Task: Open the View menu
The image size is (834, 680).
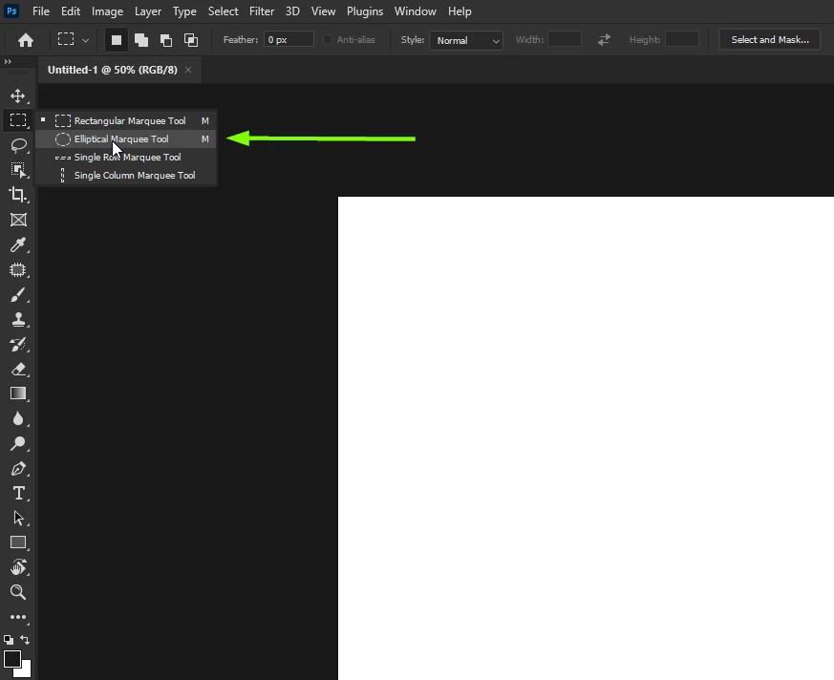Action: (324, 11)
